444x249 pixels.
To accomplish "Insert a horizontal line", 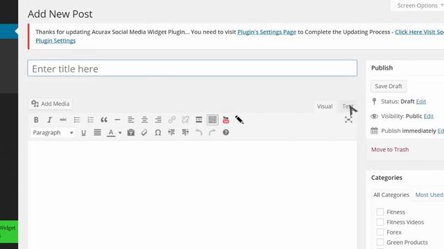I will coord(117,120).
